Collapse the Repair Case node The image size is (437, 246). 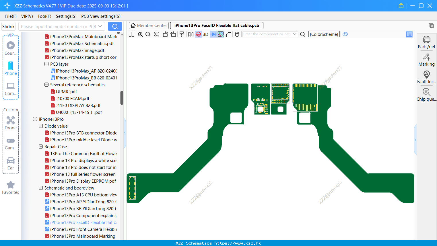41,147
